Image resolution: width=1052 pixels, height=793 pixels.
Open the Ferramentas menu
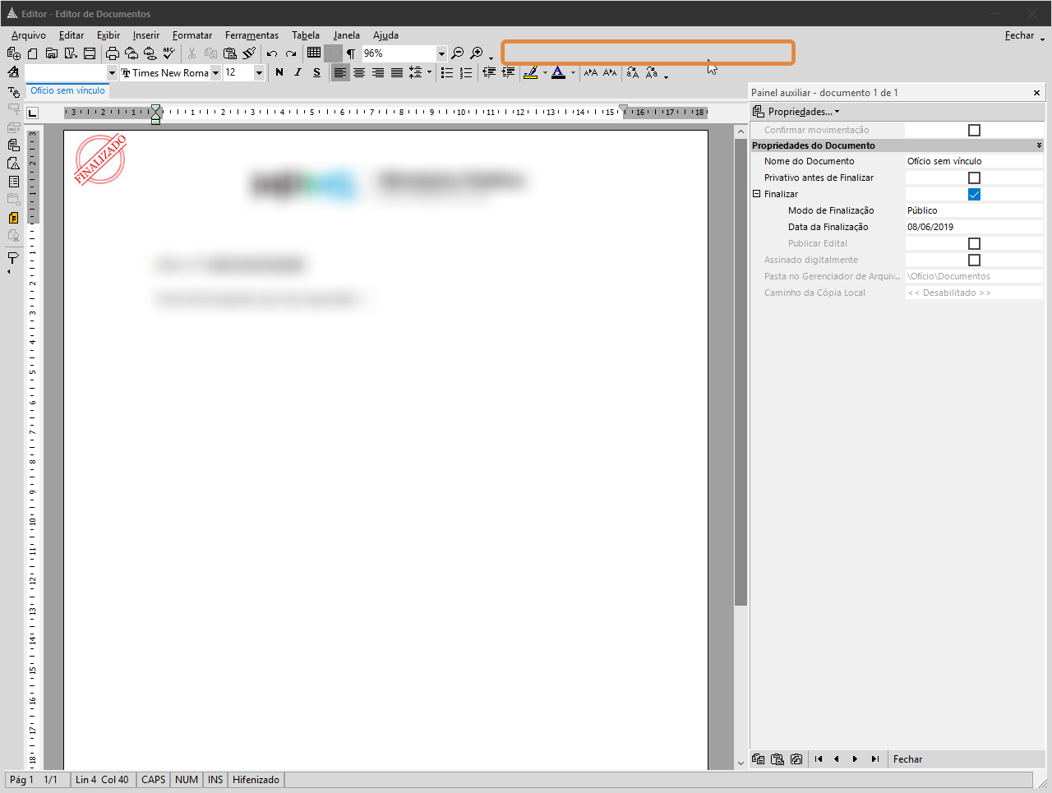point(251,35)
